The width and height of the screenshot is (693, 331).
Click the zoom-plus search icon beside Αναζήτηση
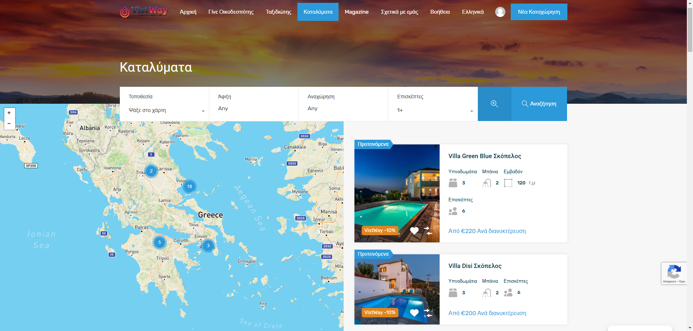494,104
